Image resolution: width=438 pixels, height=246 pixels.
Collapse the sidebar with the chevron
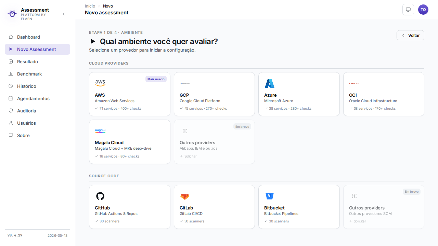tap(64, 14)
